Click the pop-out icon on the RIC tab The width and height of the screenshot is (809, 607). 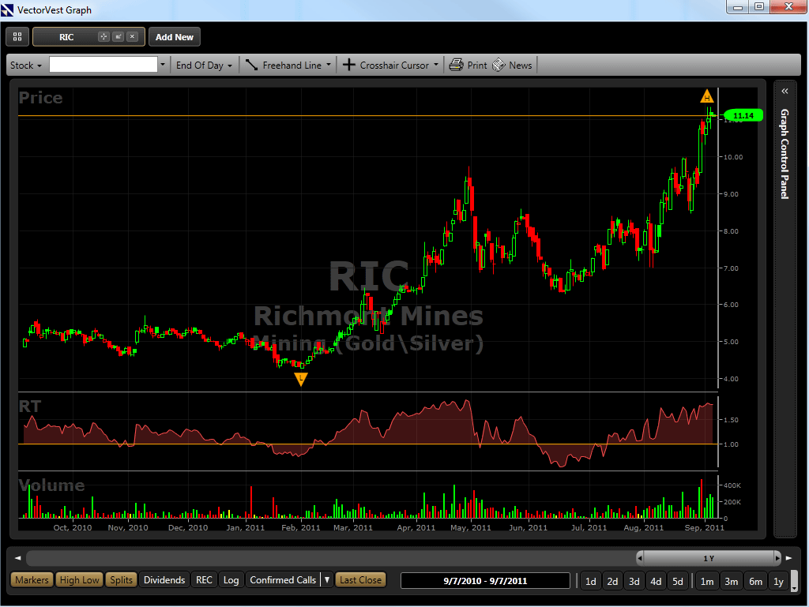tap(118, 37)
